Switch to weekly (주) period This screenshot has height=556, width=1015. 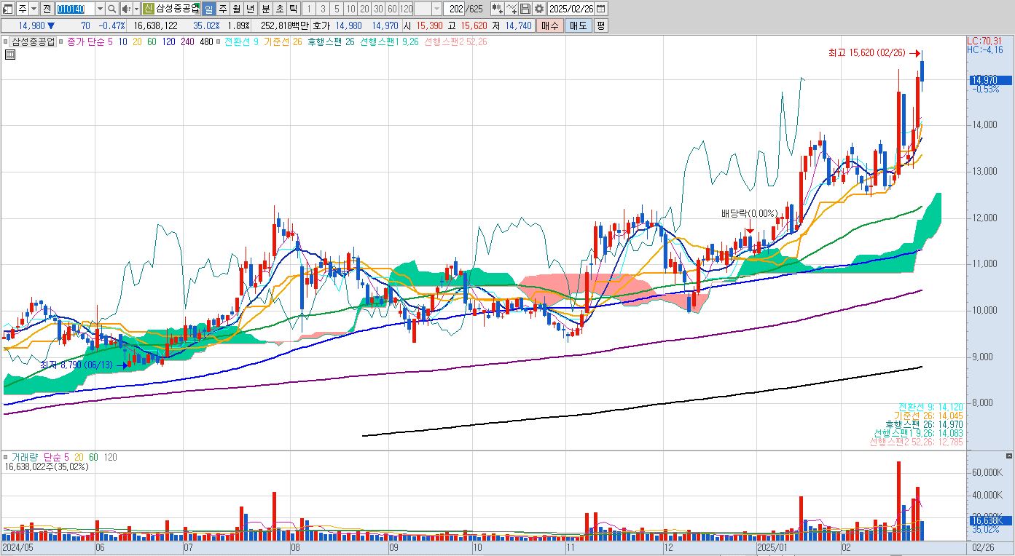point(222,9)
